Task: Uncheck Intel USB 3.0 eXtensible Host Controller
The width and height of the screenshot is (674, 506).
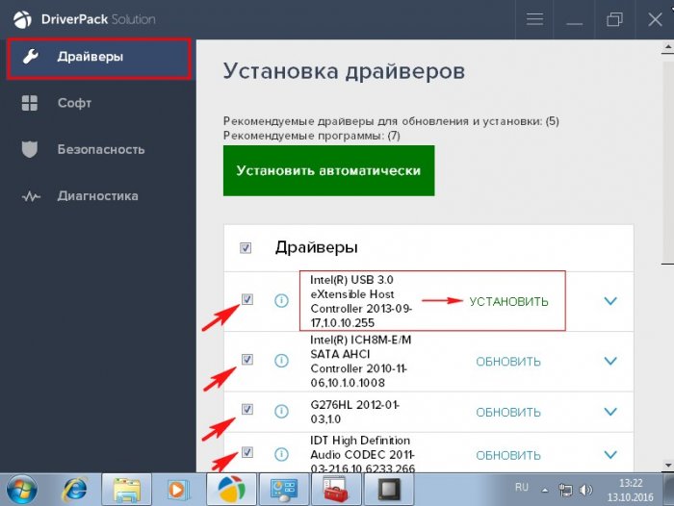Action: [247, 299]
